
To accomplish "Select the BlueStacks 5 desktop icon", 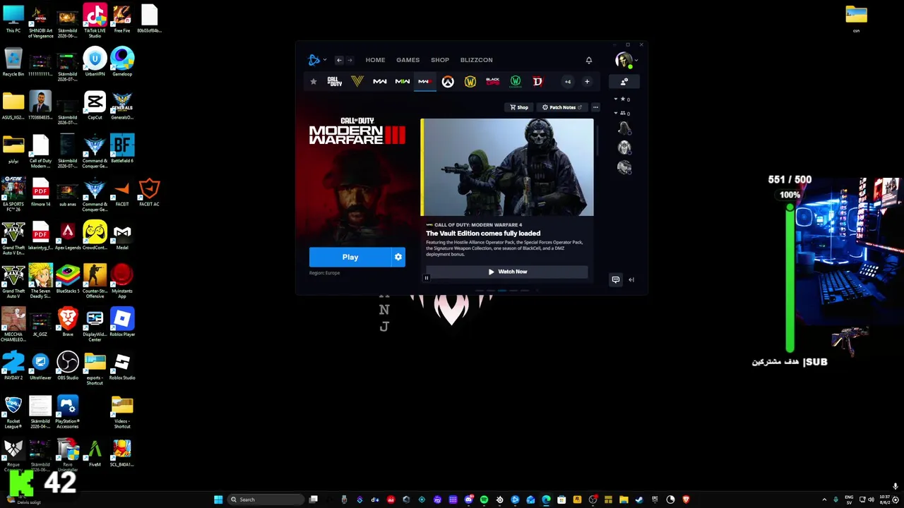I will 68,279.
